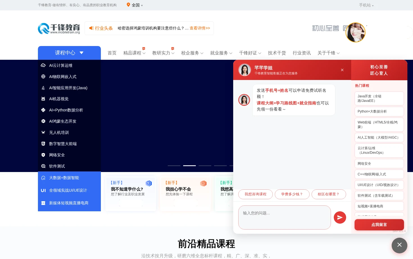Send the chat message with the red arrow

340,217
